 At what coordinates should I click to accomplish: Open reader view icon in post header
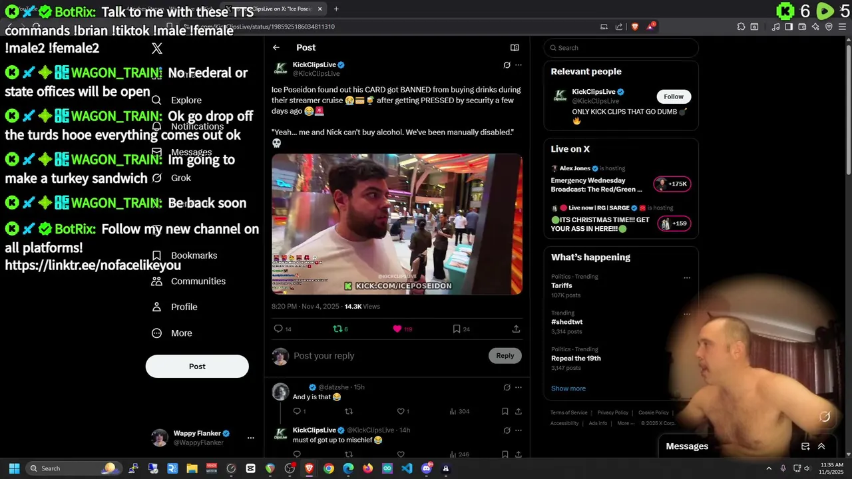[x=515, y=47]
